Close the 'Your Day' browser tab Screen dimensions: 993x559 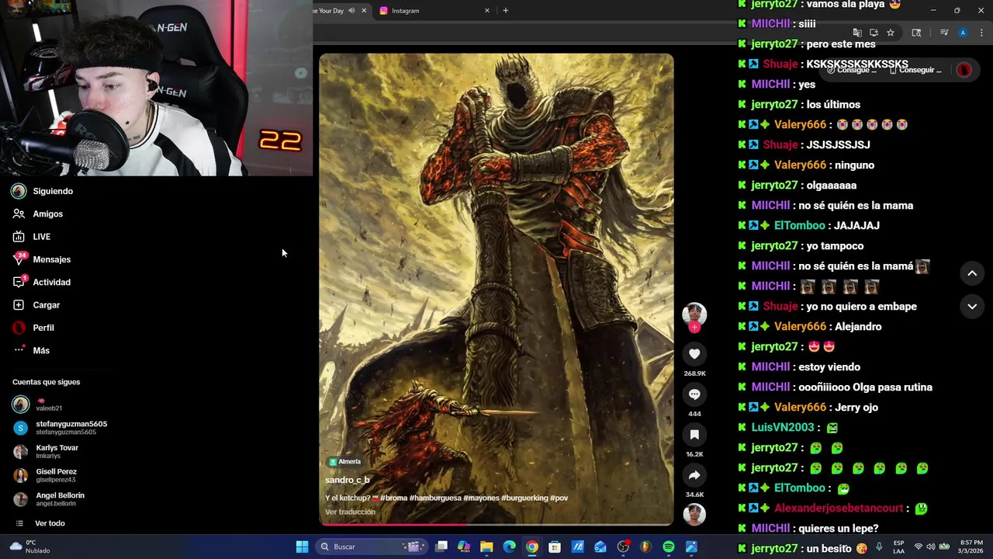point(364,11)
